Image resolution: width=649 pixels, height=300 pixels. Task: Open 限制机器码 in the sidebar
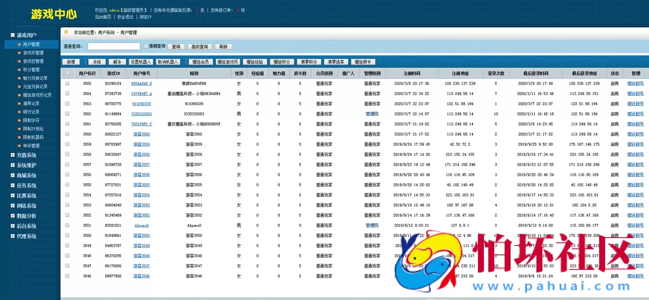pyautogui.click(x=33, y=137)
